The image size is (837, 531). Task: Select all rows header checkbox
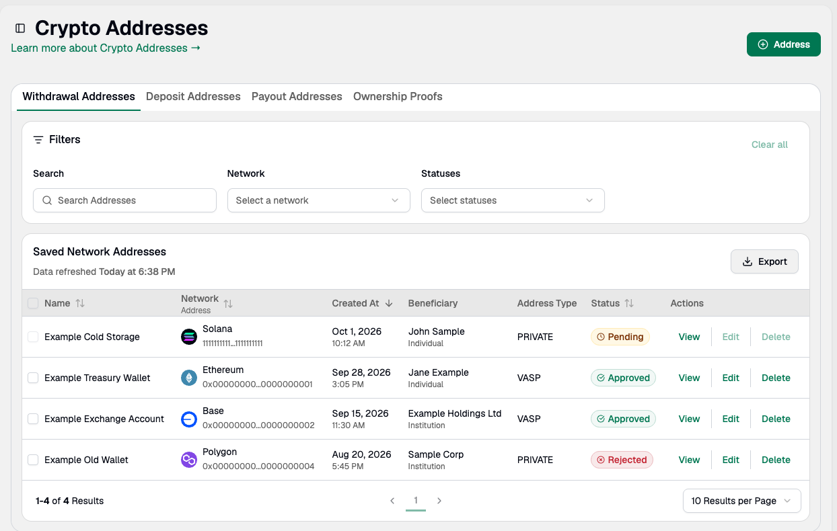coord(33,303)
